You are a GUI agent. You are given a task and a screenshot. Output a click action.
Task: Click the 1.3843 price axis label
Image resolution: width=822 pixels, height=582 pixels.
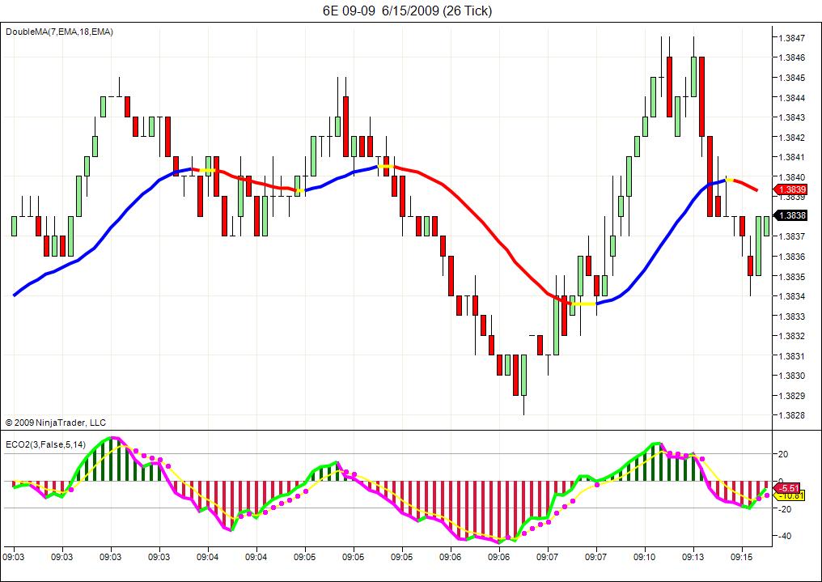point(791,117)
